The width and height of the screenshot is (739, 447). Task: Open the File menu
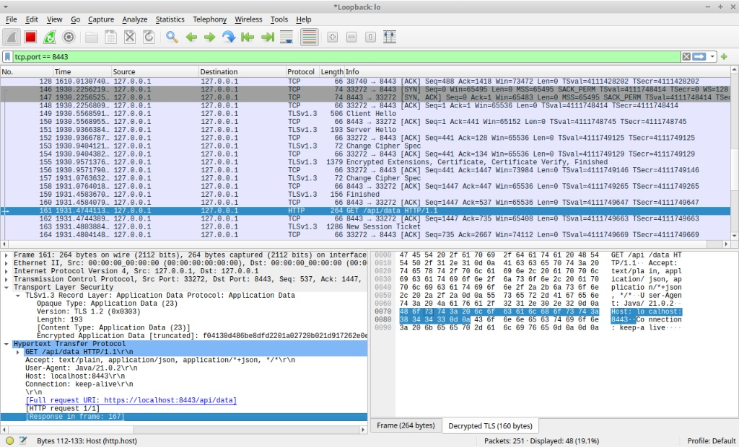tap(11, 19)
